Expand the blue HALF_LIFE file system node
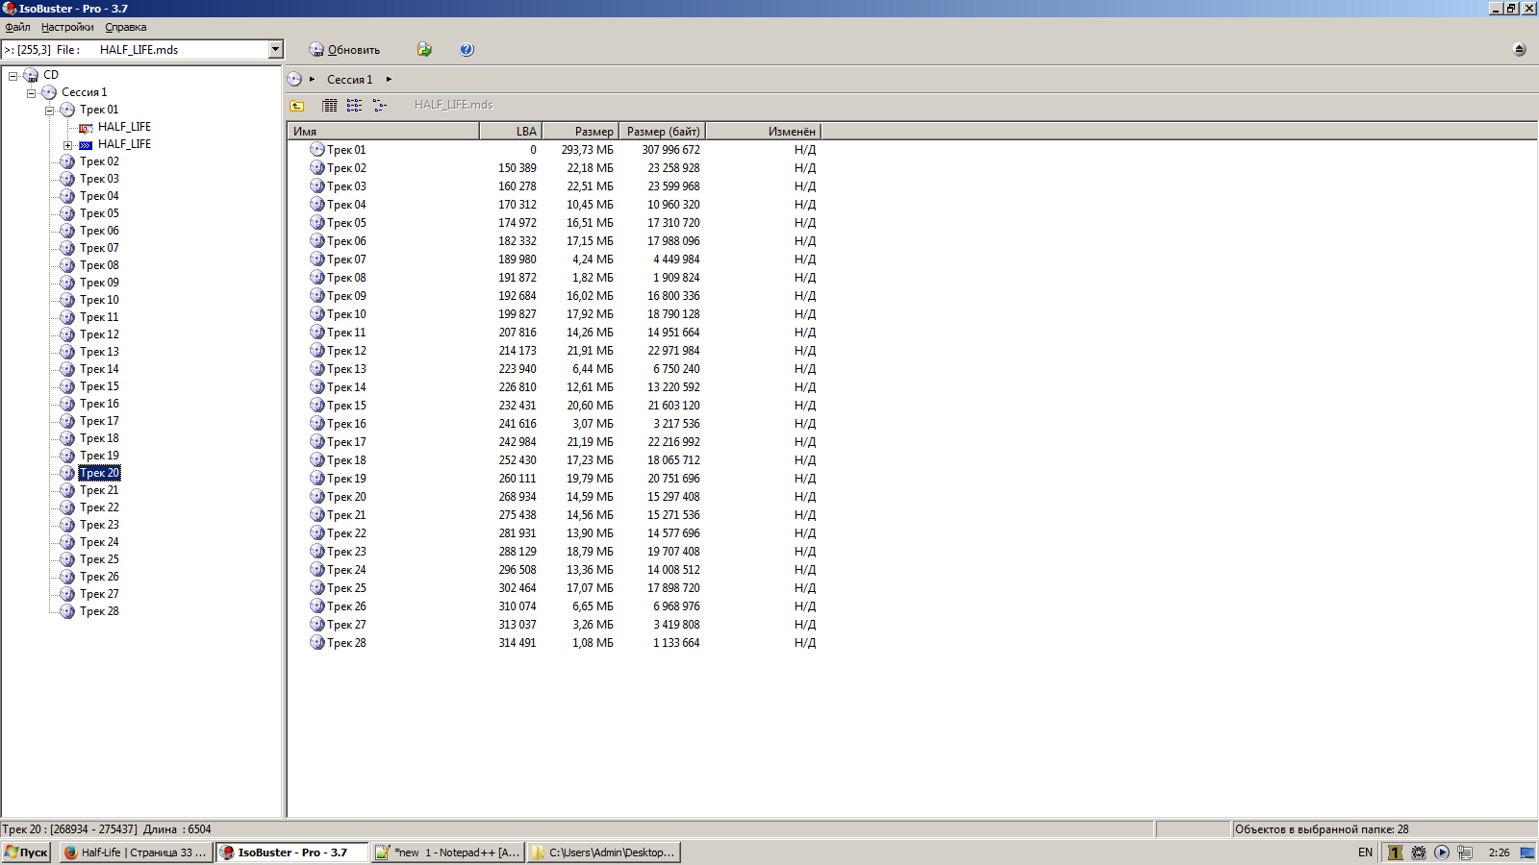Viewport: 1539px width, 865px height. click(67, 145)
